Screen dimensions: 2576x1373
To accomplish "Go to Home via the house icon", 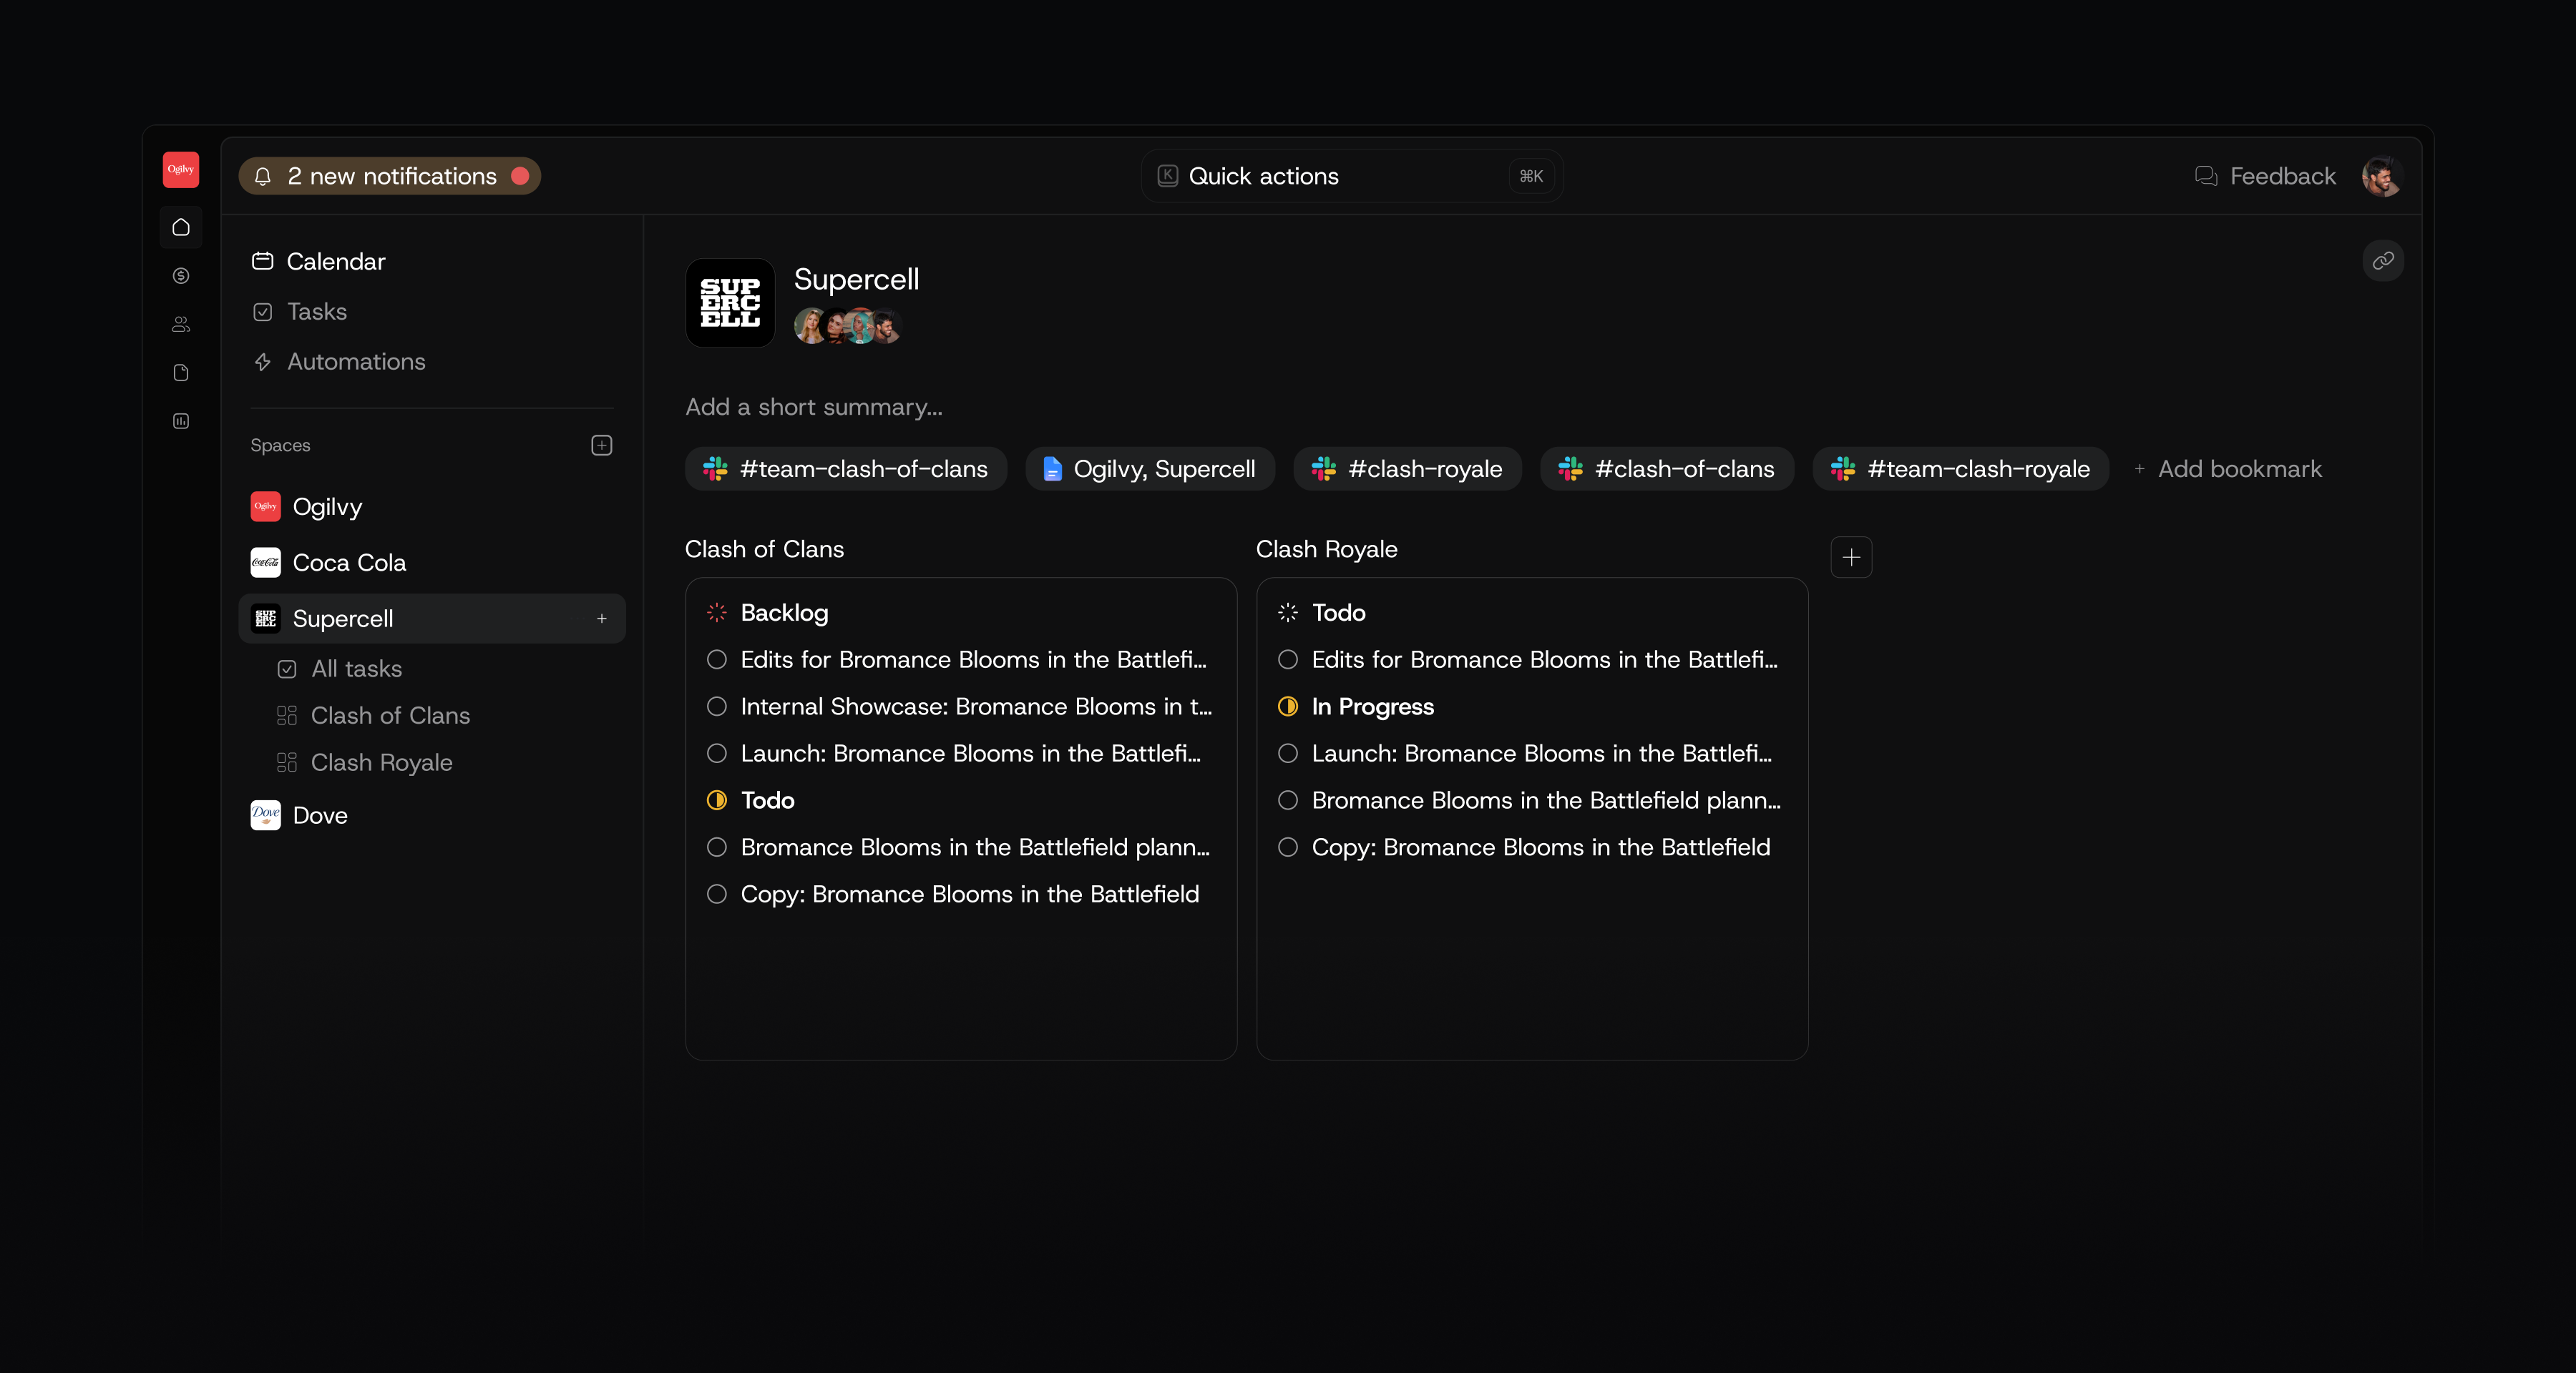I will tap(181, 228).
